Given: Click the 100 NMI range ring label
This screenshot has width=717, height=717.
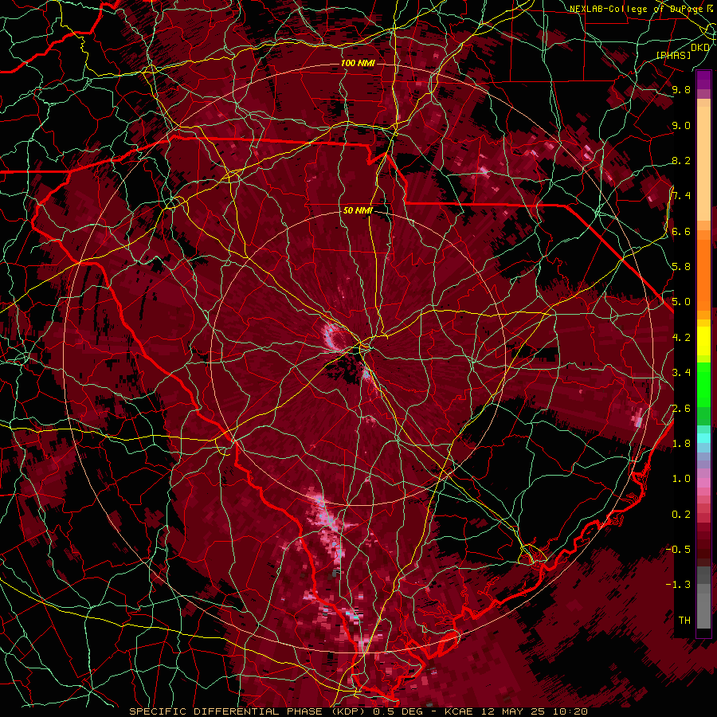Looking at the screenshot, I should [358, 63].
